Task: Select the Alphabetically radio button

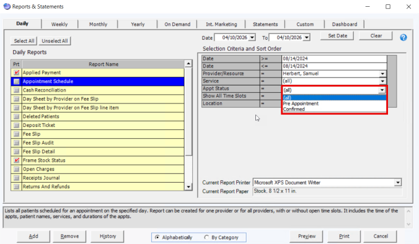Action: pos(157,237)
